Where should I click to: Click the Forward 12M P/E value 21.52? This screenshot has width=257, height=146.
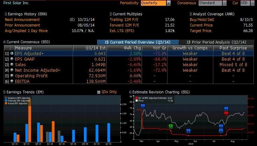tap(170, 25)
